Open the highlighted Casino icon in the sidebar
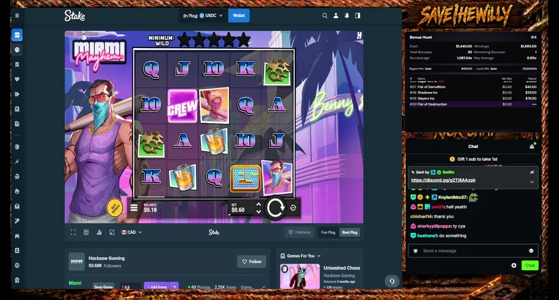 coord(17,35)
